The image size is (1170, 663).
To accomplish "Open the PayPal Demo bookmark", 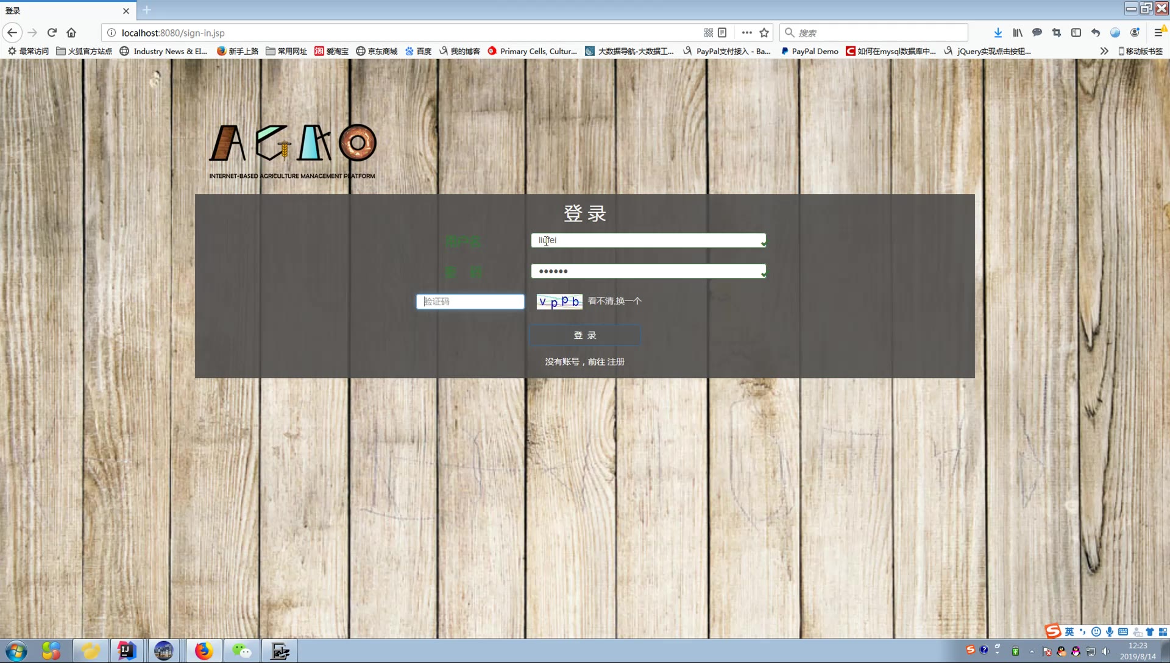I will point(809,51).
